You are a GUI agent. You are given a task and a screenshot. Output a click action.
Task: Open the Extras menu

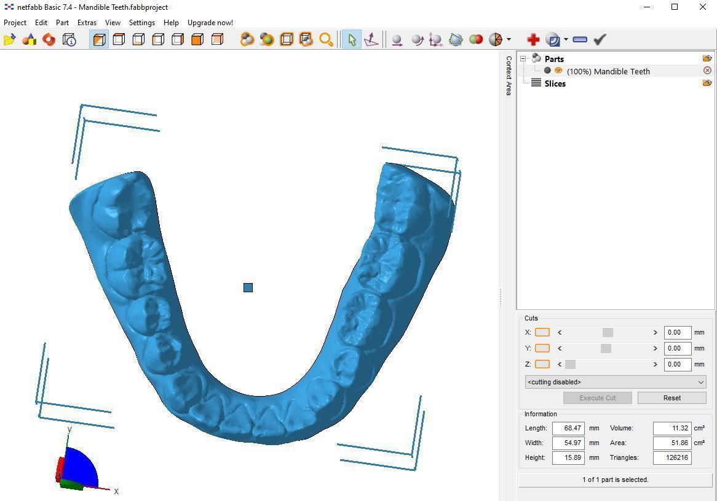point(87,22)
